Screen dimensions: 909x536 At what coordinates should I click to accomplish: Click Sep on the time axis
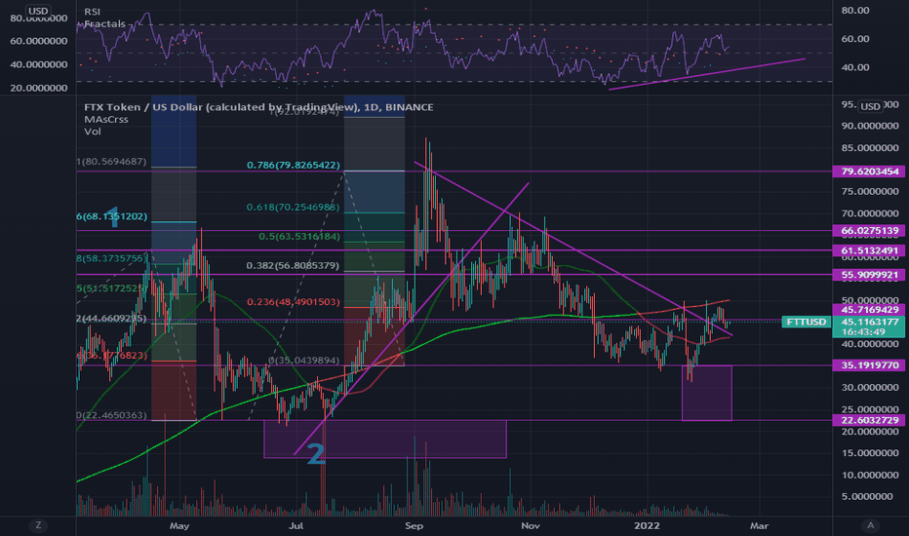414,525
